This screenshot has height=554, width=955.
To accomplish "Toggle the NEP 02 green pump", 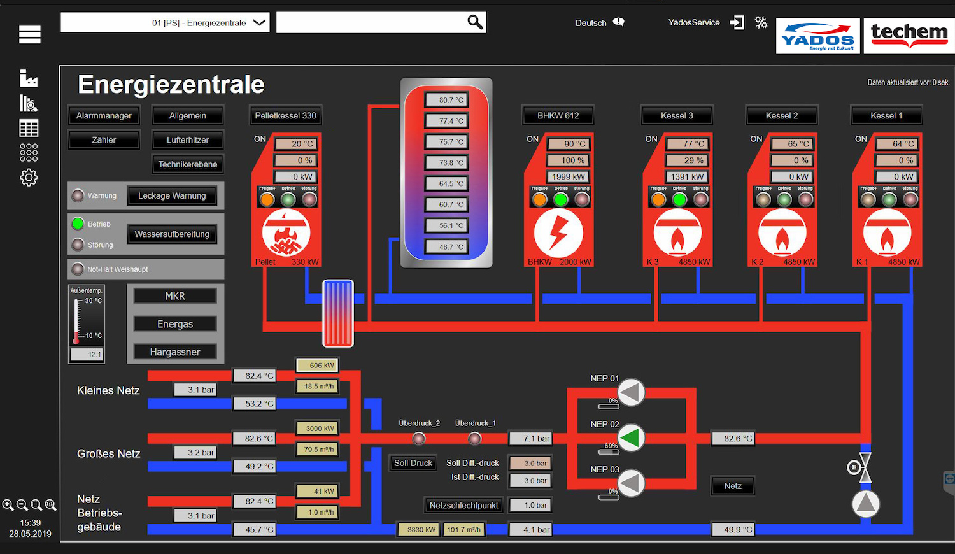I will point(632,438).
